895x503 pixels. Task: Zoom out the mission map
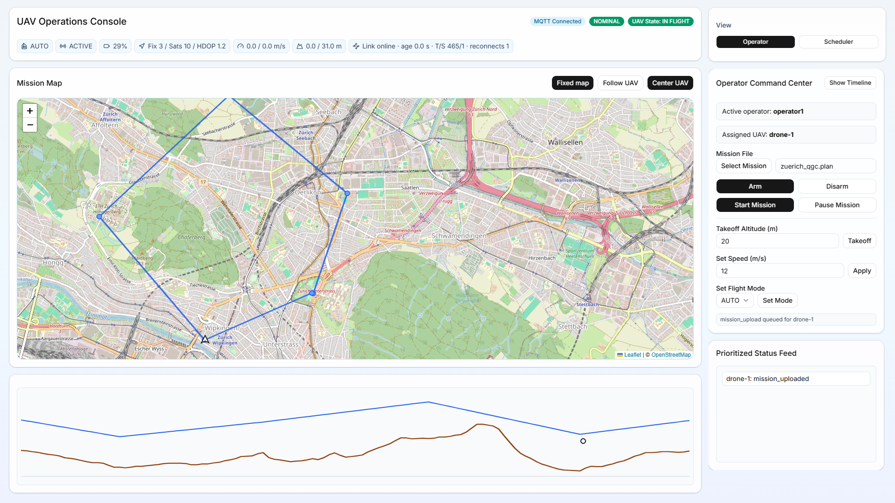tap(30, 125)
